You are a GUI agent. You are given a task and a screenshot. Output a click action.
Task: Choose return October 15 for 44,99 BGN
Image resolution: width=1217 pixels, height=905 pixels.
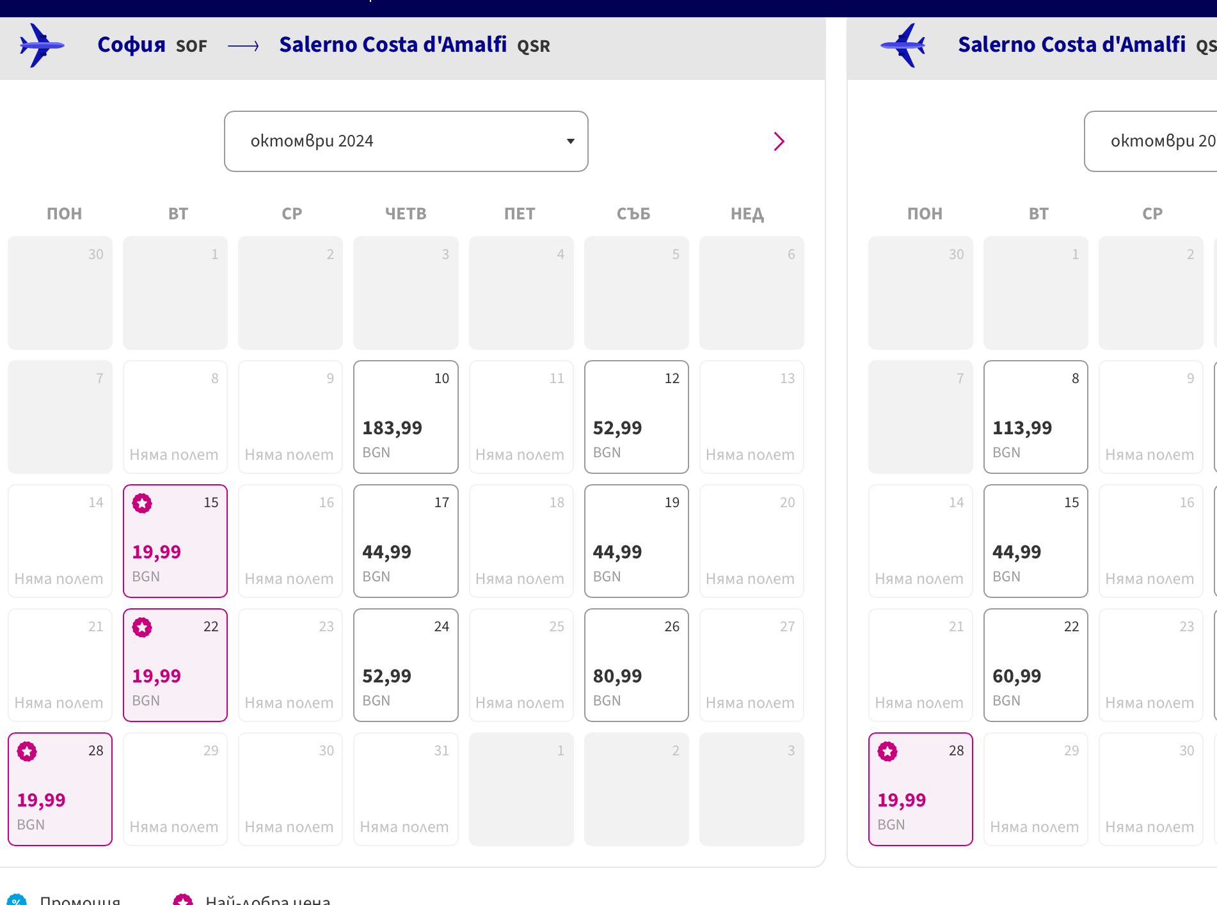tap(1035, 541)
